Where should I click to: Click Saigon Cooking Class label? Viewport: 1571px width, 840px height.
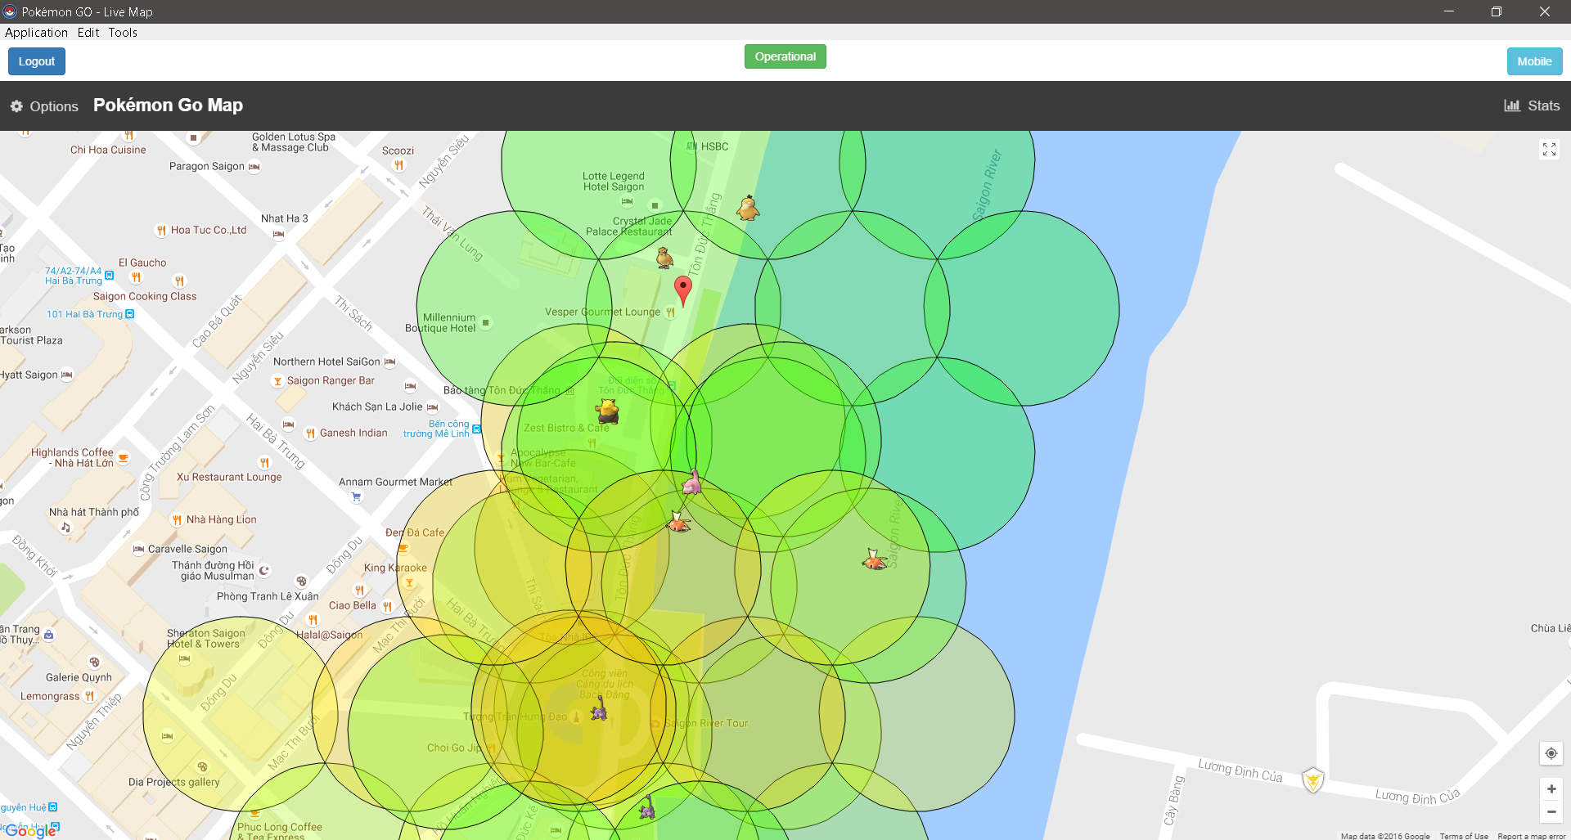click(x=145, y=296)
